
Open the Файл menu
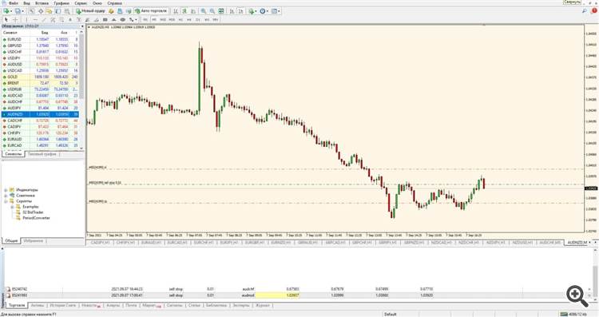click(x=13, y=3)
